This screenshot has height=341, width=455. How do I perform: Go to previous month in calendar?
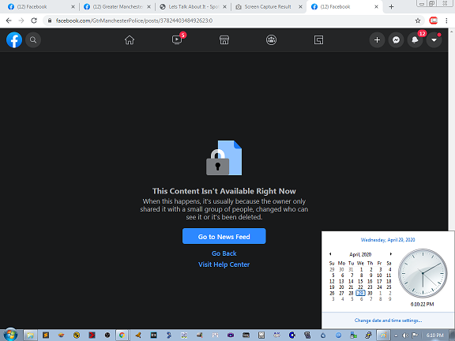pyautogui.click(x=330, y=254)
